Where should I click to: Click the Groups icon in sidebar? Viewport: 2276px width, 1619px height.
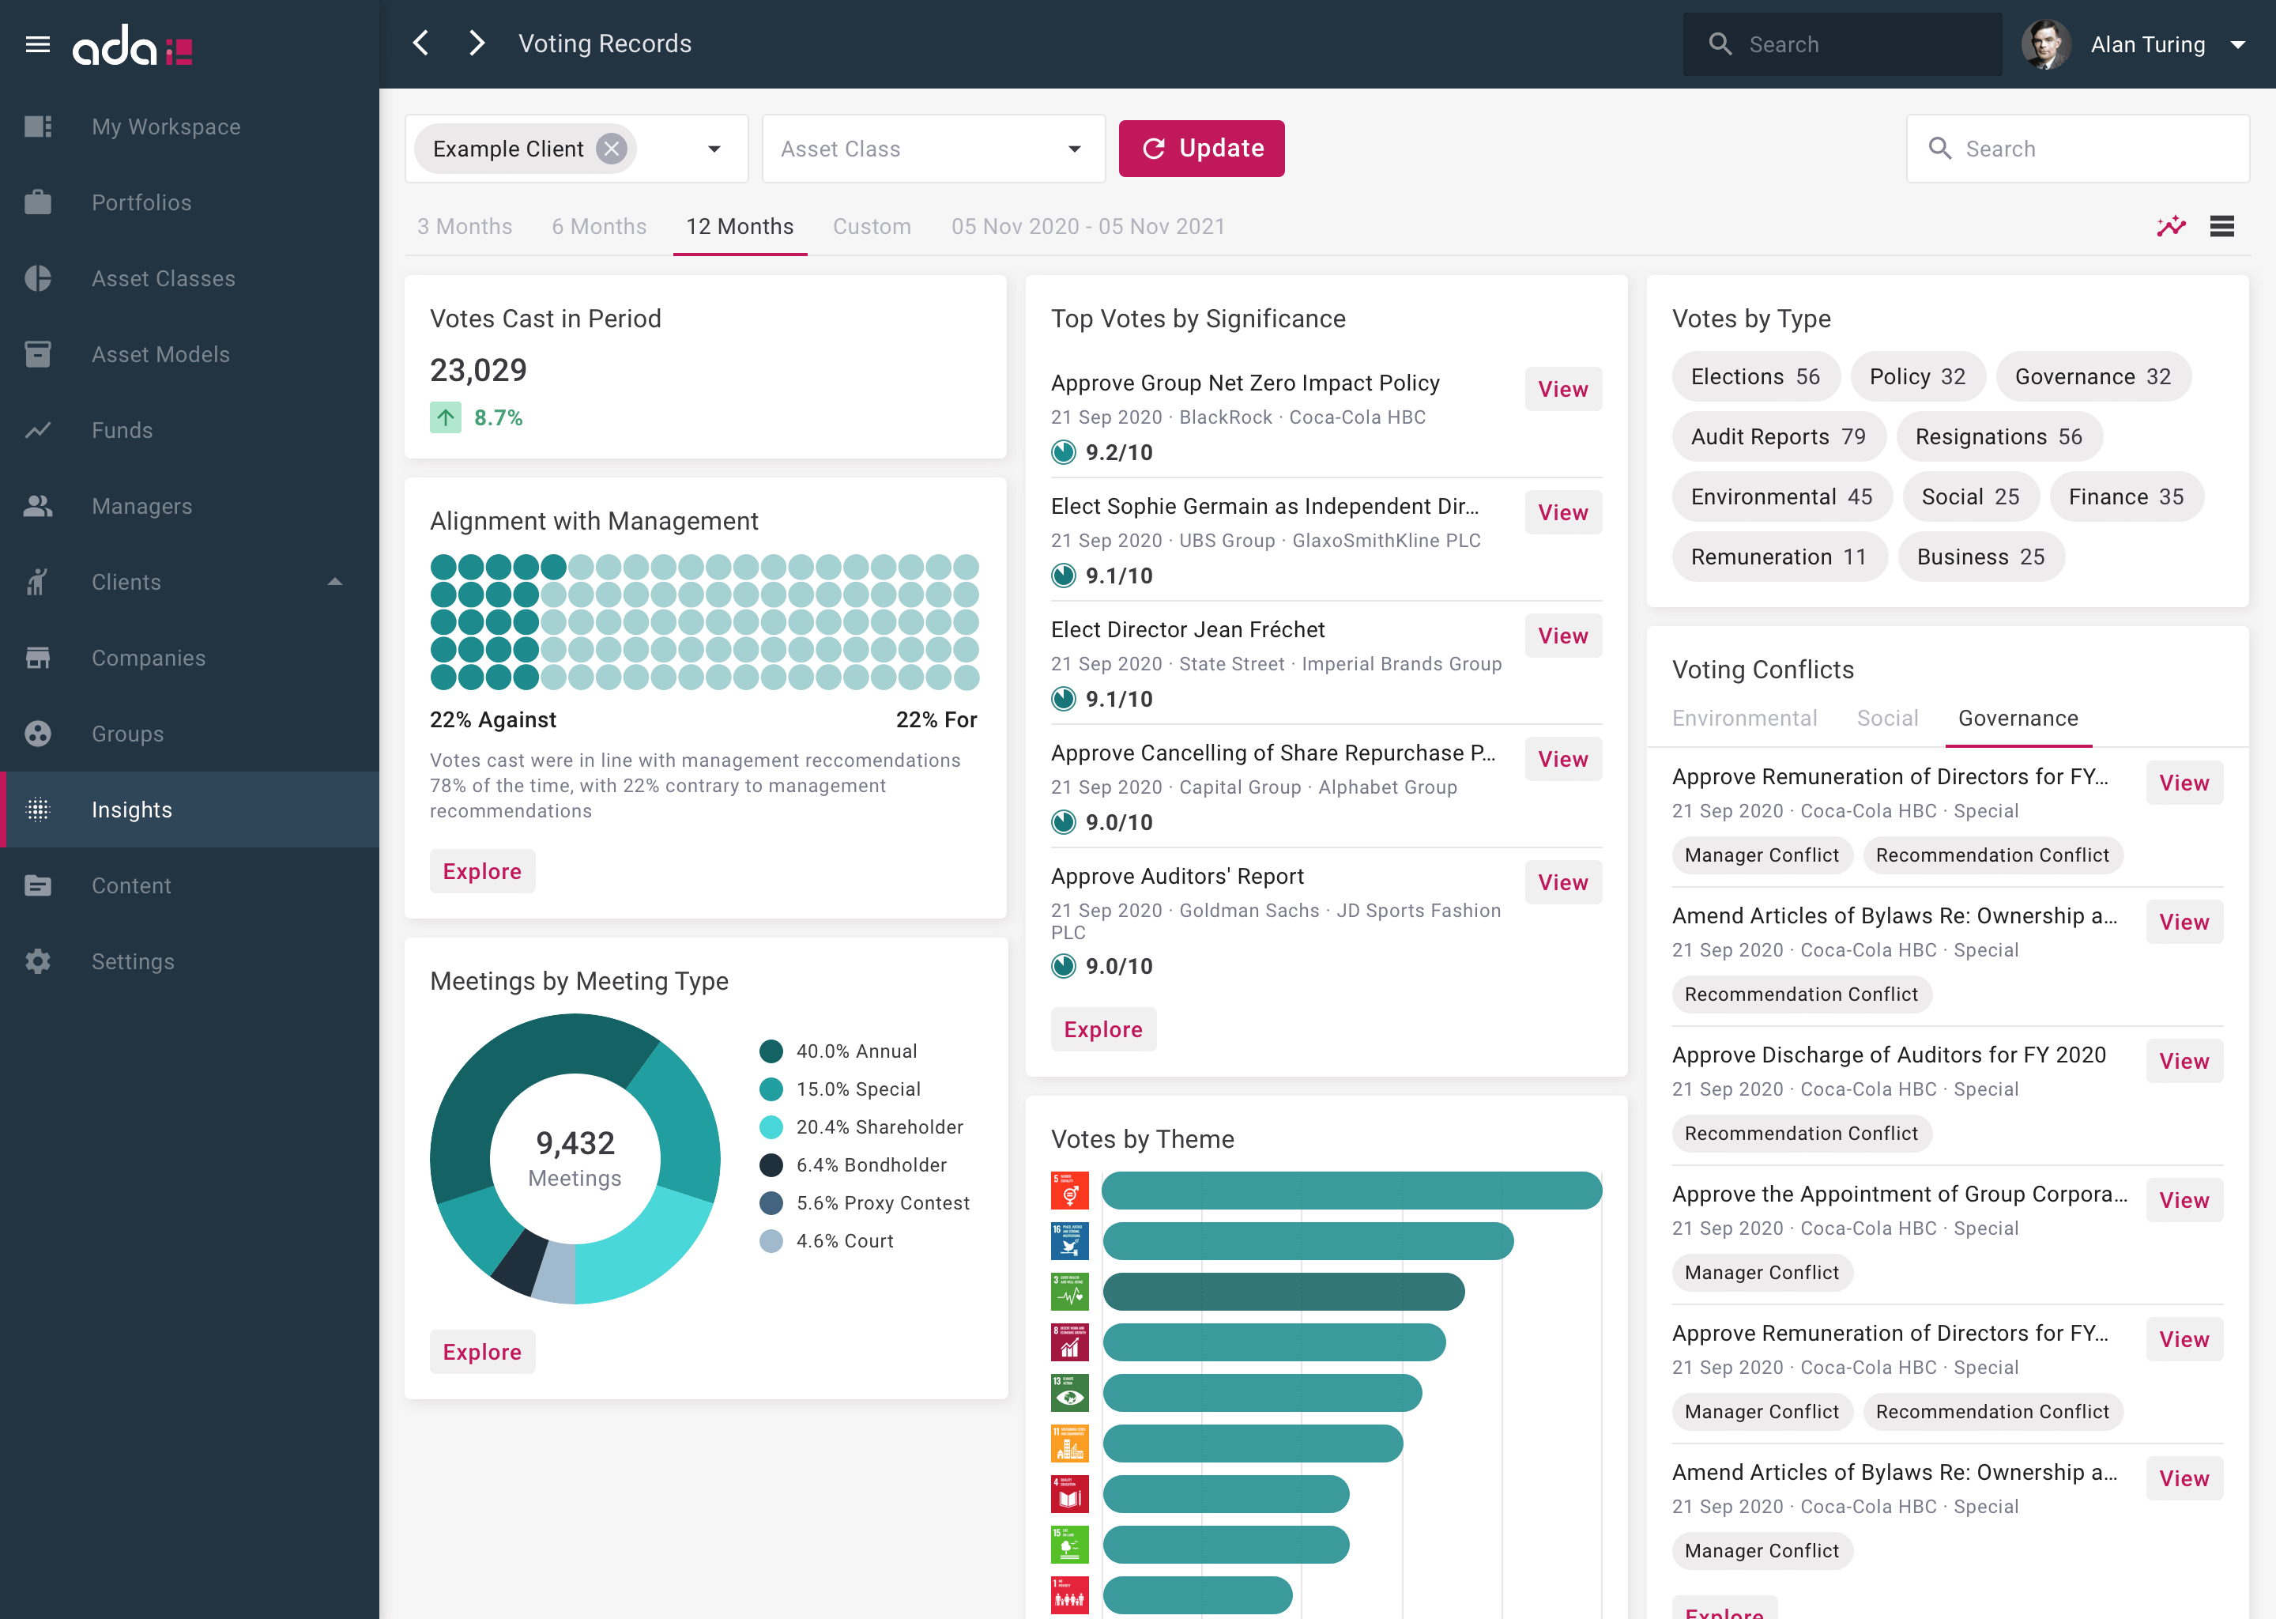(x=38, y=734)
